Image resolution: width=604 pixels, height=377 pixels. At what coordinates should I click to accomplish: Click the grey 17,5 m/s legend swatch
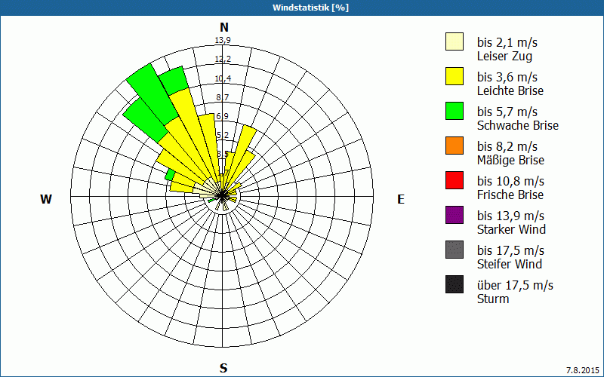[455, 250]
